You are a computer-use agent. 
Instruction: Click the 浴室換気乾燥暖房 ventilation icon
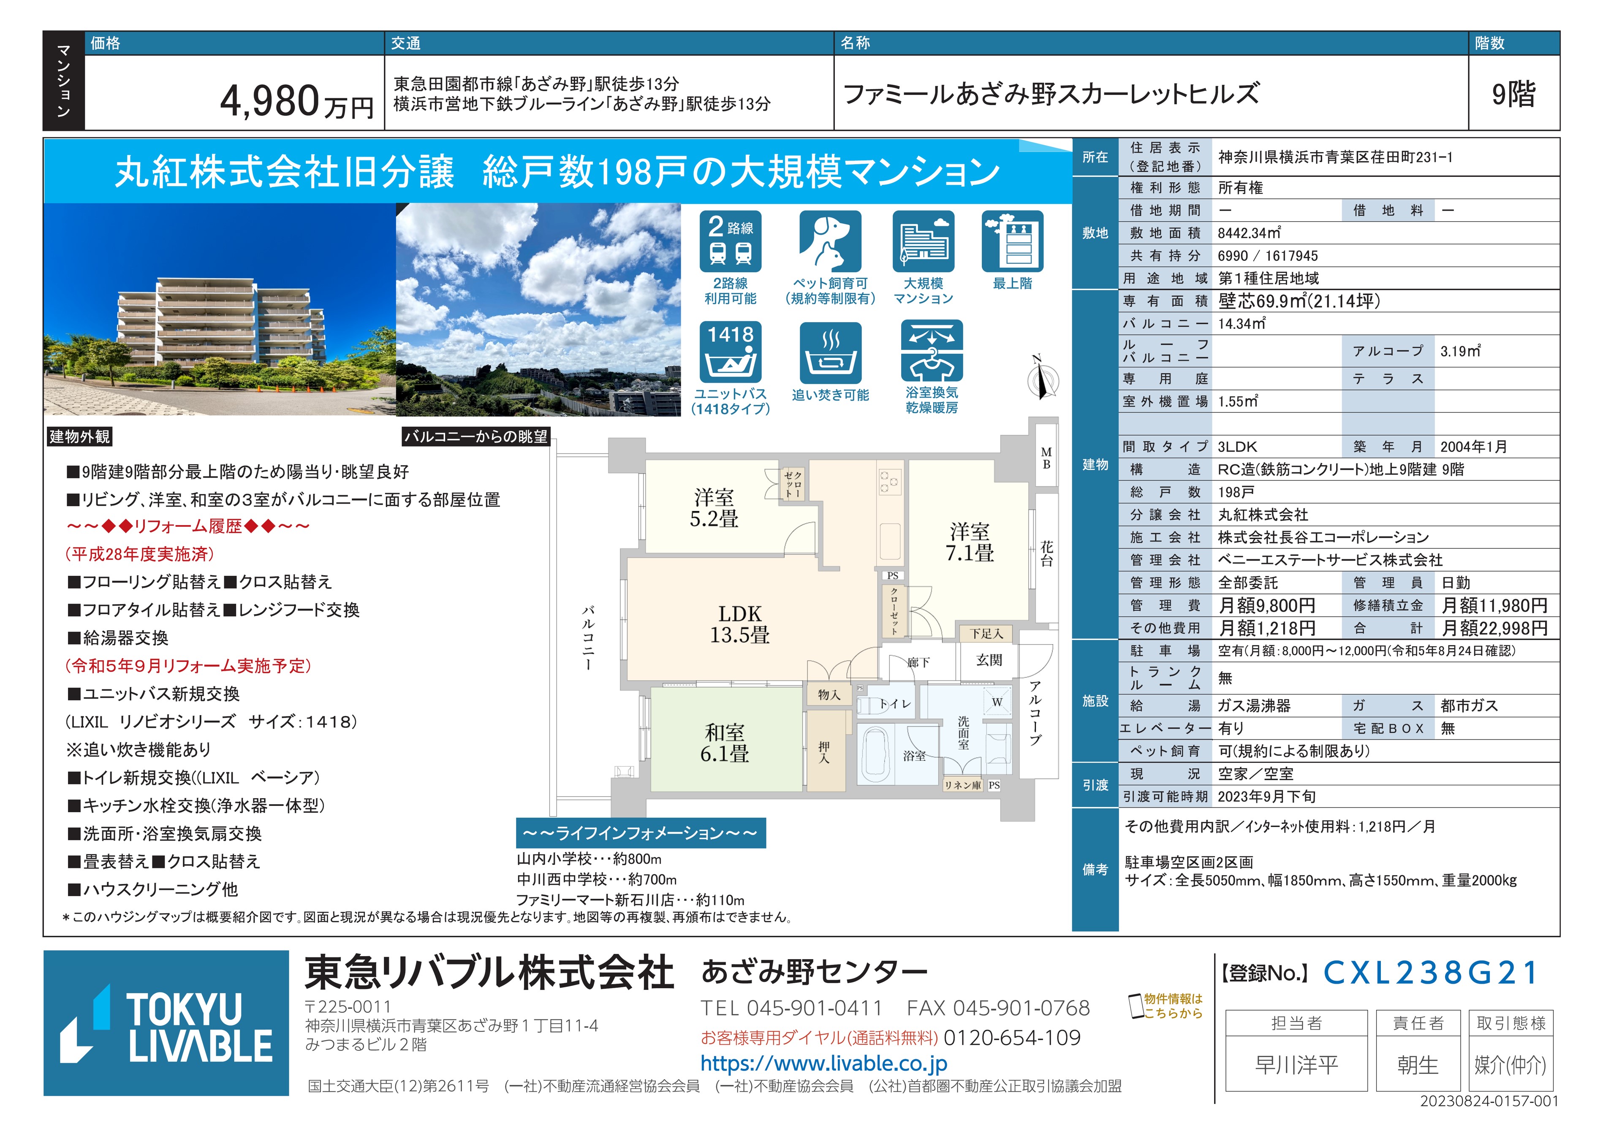(932, 350)
